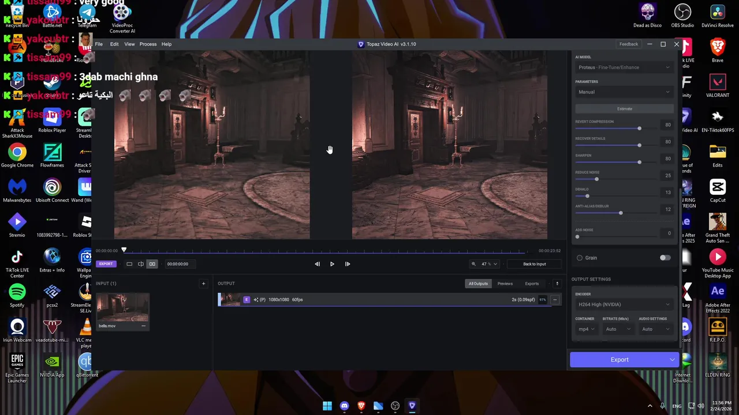Select side-by-side view layout icon
The width and height of the screenshot is (739, 415).
152,264
